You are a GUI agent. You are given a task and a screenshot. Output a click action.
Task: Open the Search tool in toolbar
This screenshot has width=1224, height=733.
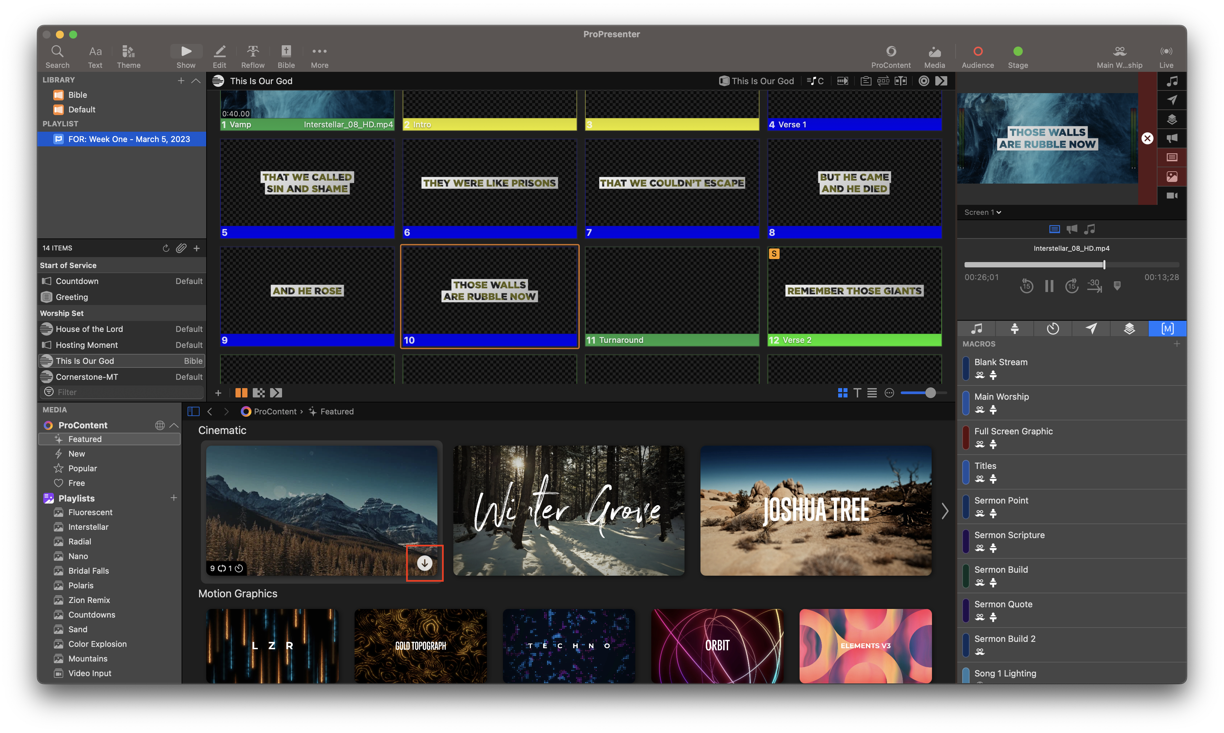(57, 57)
